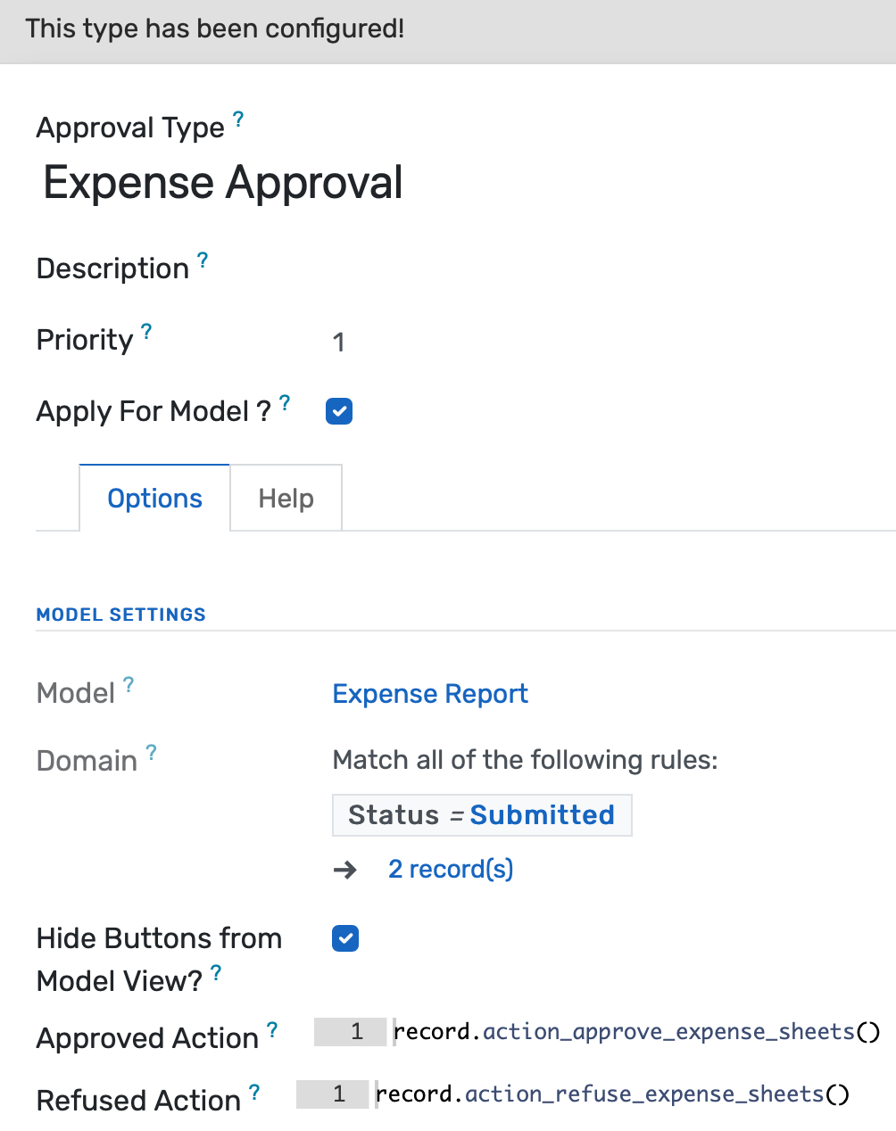Edit the Expense Approval title field

pos(222,183)
